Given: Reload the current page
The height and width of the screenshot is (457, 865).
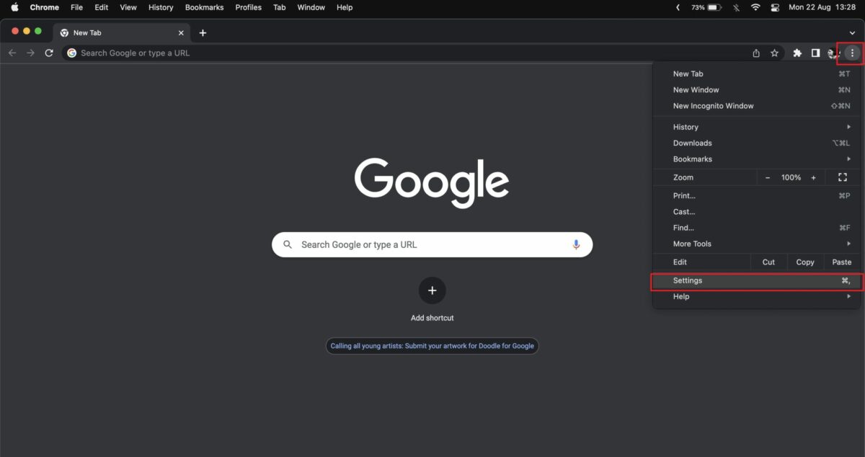Looking at the screenshot, I should pyautogui.click(x=49, y=53).
